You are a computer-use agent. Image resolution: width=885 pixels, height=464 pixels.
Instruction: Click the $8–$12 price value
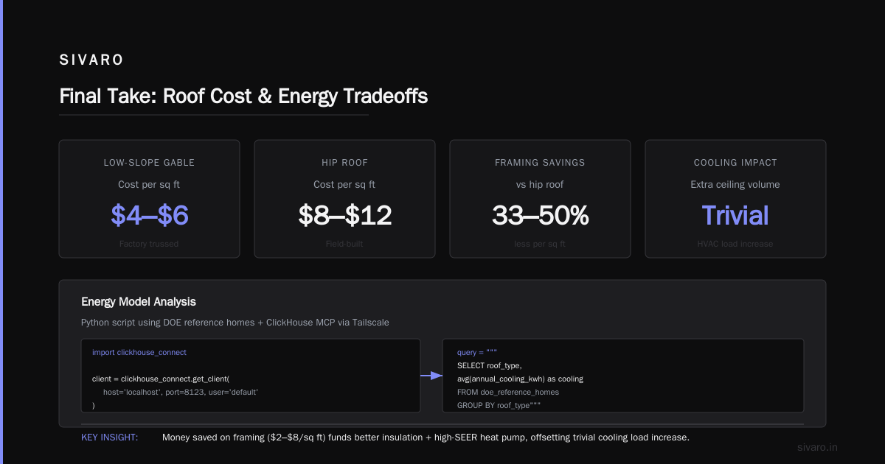344,215
